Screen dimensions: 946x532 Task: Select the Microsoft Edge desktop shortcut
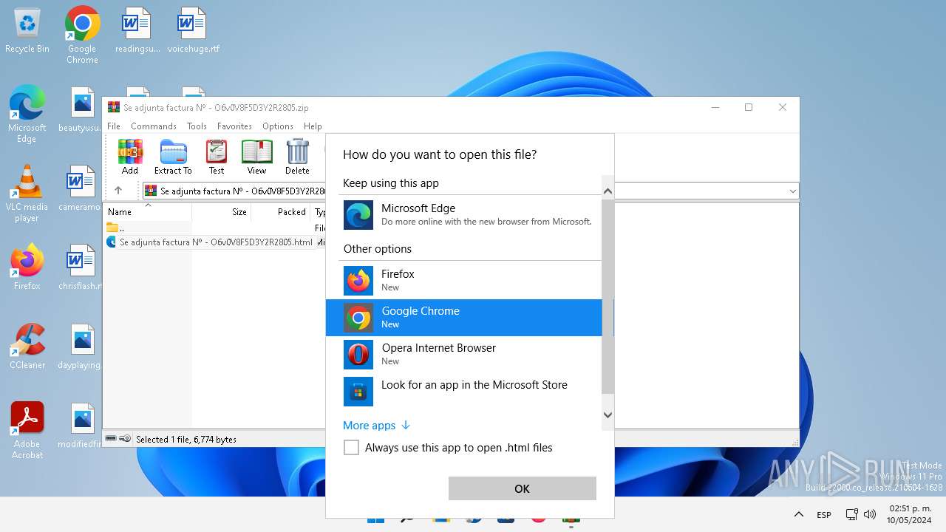point(27,115)
